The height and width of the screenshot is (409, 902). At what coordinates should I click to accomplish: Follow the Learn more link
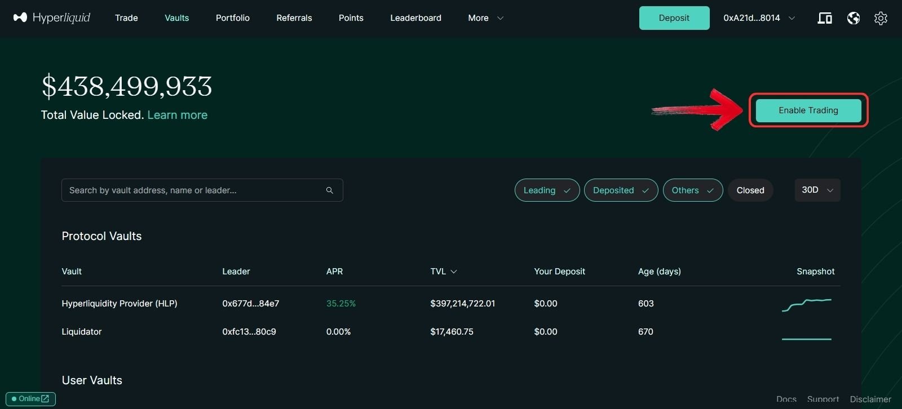(178, 115)
